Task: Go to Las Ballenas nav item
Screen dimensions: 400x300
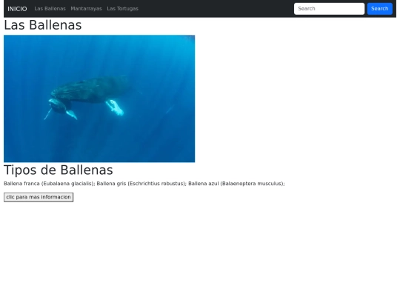Action: point(50,9)
